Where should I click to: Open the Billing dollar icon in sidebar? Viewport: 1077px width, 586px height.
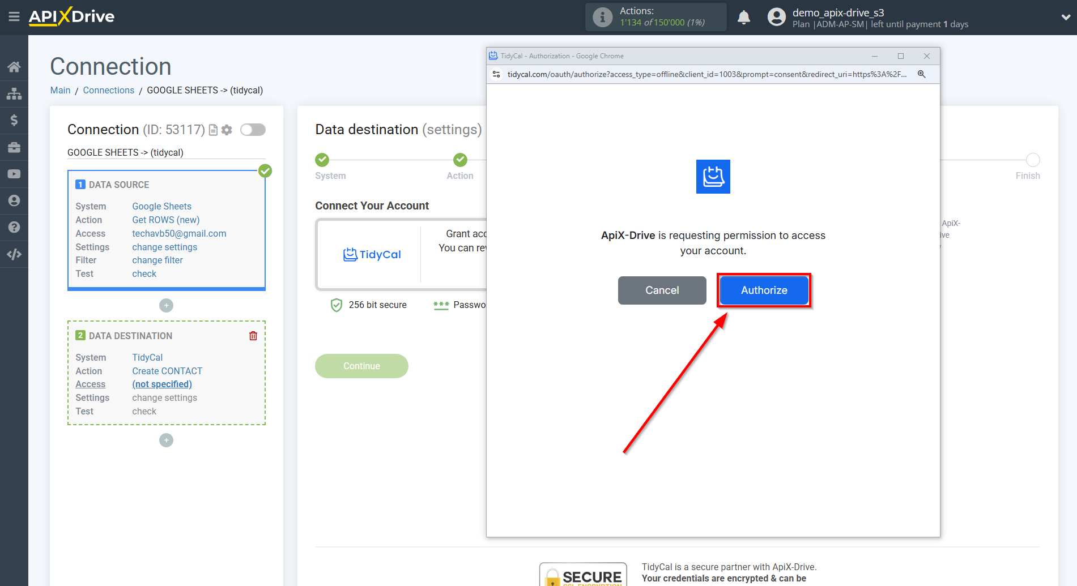[x=14, y=120]
